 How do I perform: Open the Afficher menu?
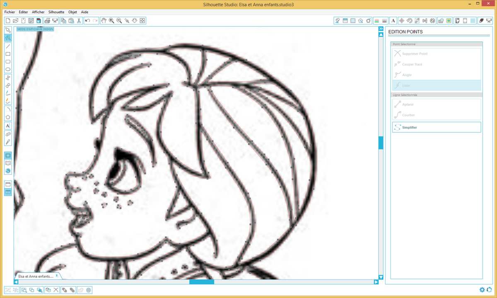38,12
